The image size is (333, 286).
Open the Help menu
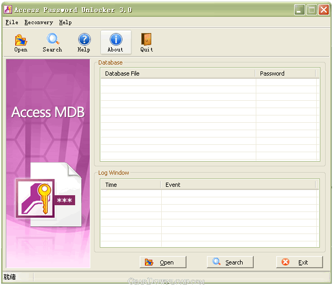pos(65,22)
